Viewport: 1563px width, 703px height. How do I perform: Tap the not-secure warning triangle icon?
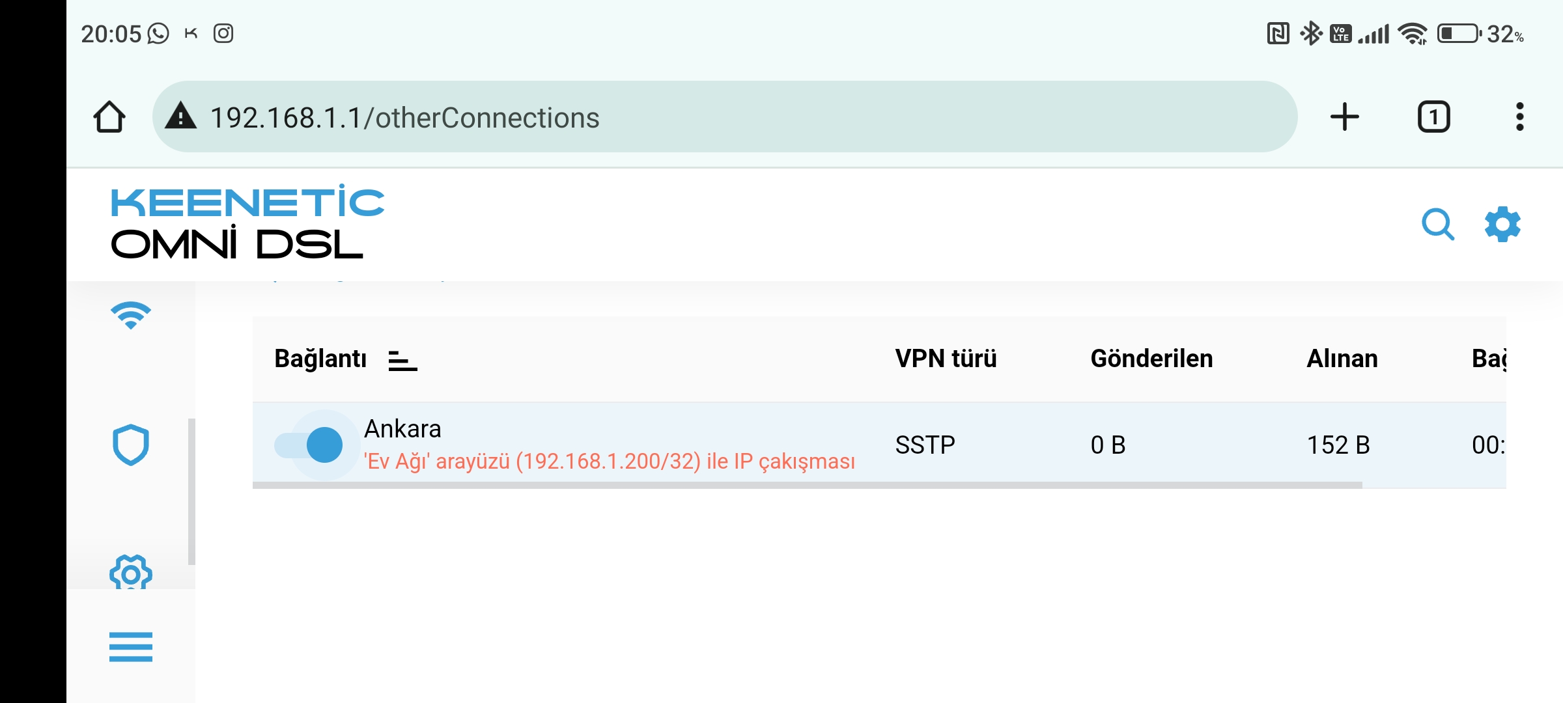pos(180,116)
